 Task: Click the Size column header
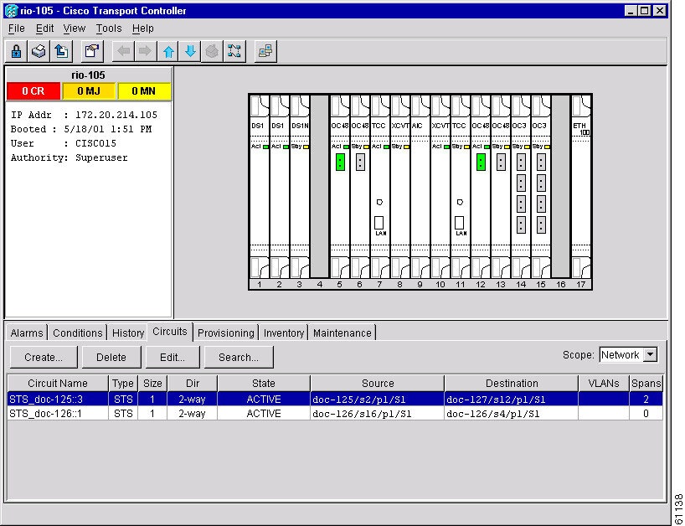[152, 383]
